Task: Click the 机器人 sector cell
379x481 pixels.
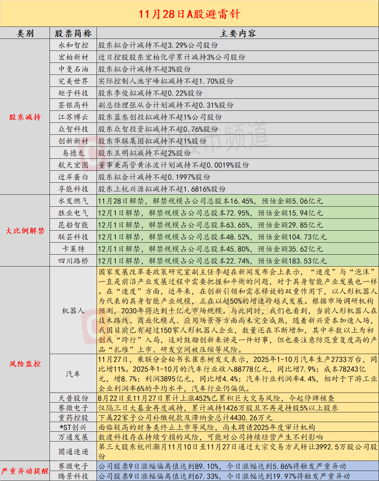Action: click(73, 311)
